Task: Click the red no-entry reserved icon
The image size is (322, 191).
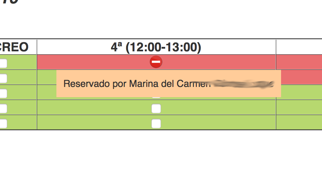Action: (x=156, y=62)
